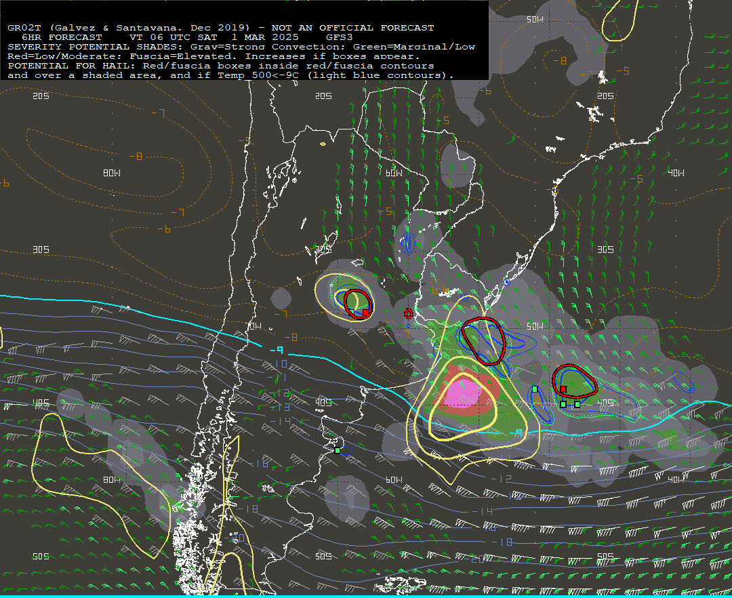
Task: Click green box left of easternmost red contour
Action: tap(535, 389)
